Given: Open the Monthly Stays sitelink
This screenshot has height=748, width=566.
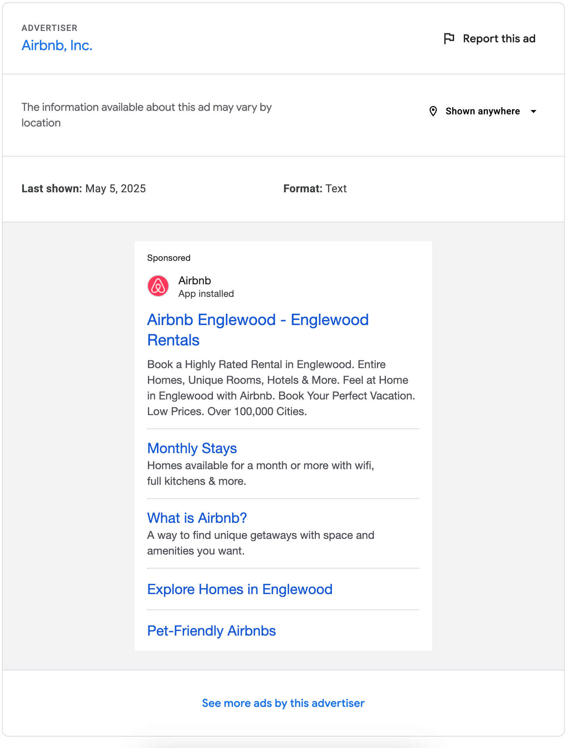Looking at the screenshot, I should pyautogui.click(x=192, y=448).
